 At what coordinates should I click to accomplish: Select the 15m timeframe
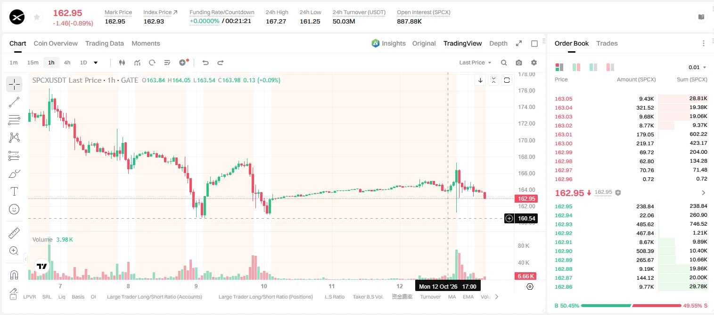click(x=33, y=63)
